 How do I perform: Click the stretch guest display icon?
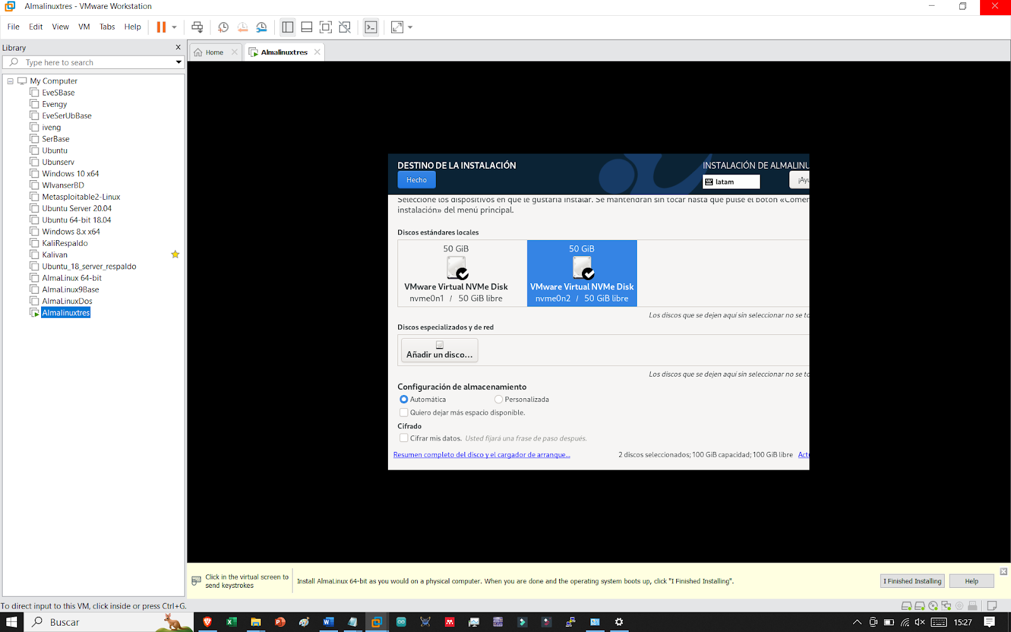pos(397,27)
